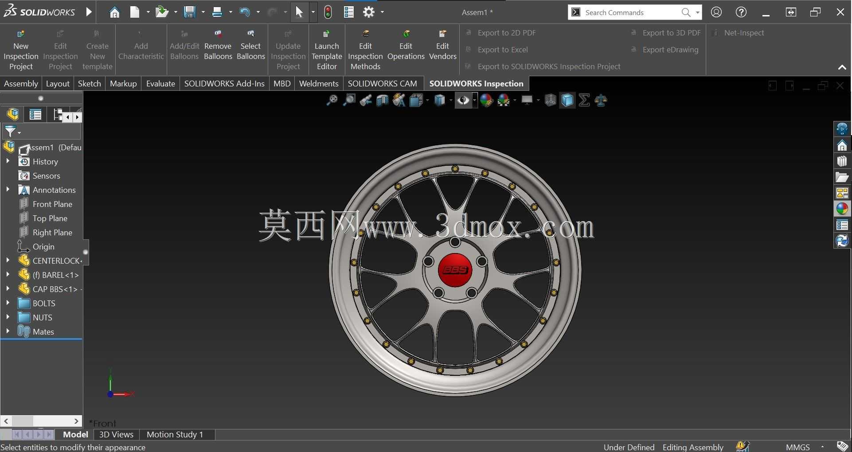Open the SOLIDWORKS Resources home task pane
Viewport: 852px width, 452px height.
[x=842, y=145]
